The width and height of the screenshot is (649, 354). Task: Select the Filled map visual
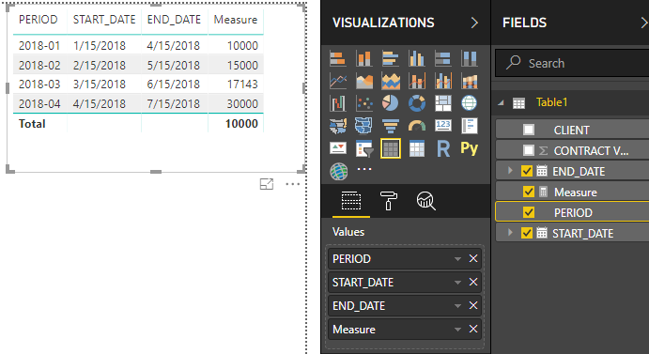[x=338, y=126]
